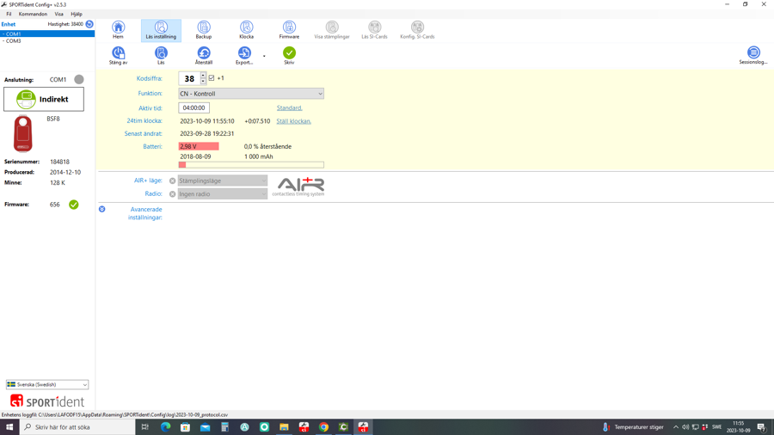Open the Firmware toolbar icon

[x=289, y=30]
